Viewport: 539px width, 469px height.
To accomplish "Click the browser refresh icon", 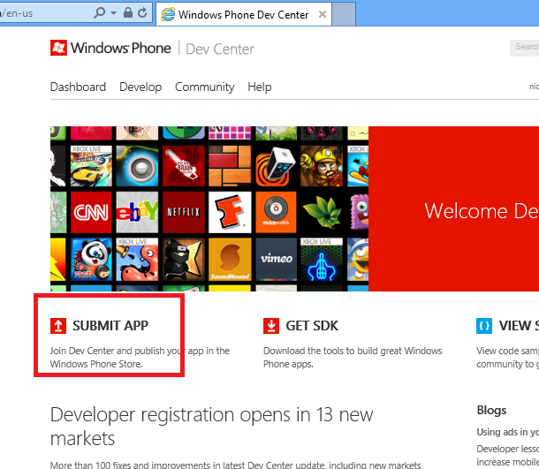I will (141, 13).
